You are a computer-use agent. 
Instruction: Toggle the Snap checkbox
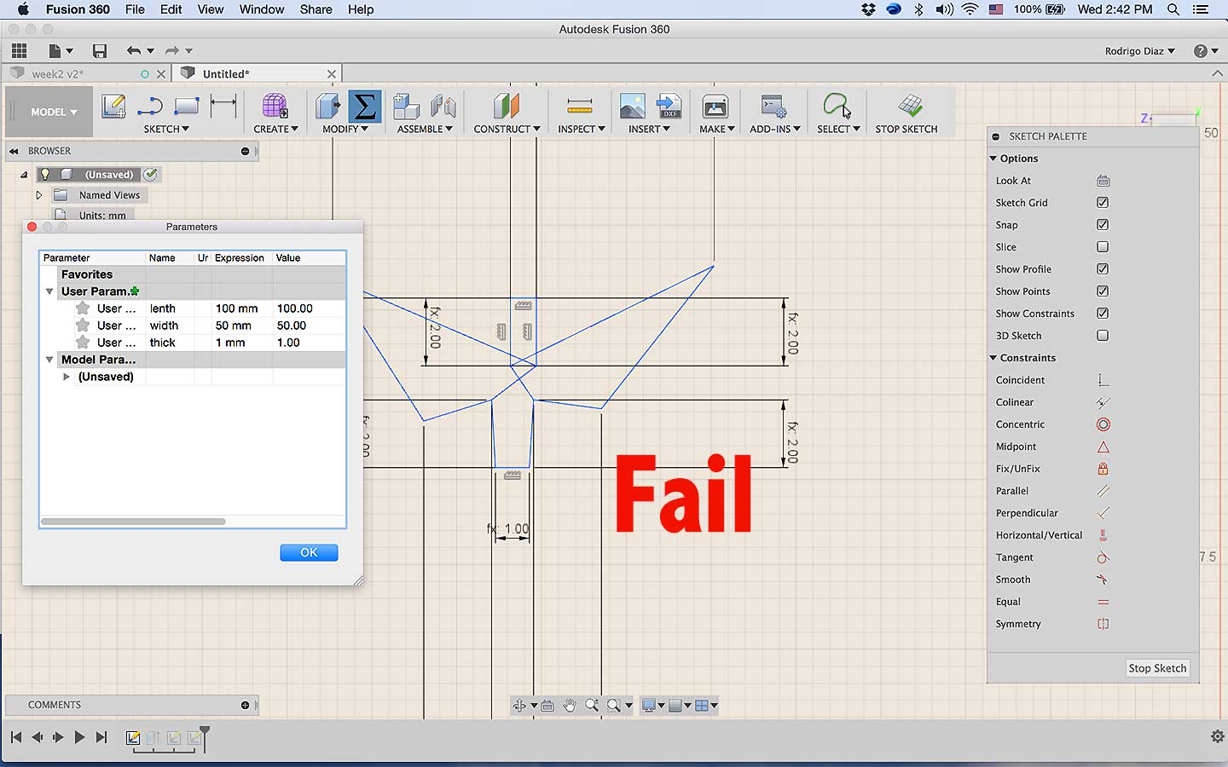click(1103, 225)
